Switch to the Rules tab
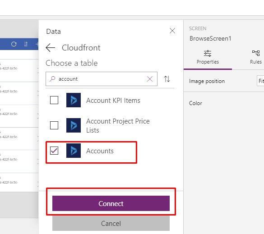 [x=256, y=57]
